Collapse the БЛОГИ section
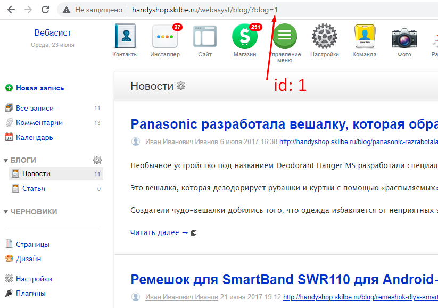This screenshot has height=308, width=438. click(6, 160)
